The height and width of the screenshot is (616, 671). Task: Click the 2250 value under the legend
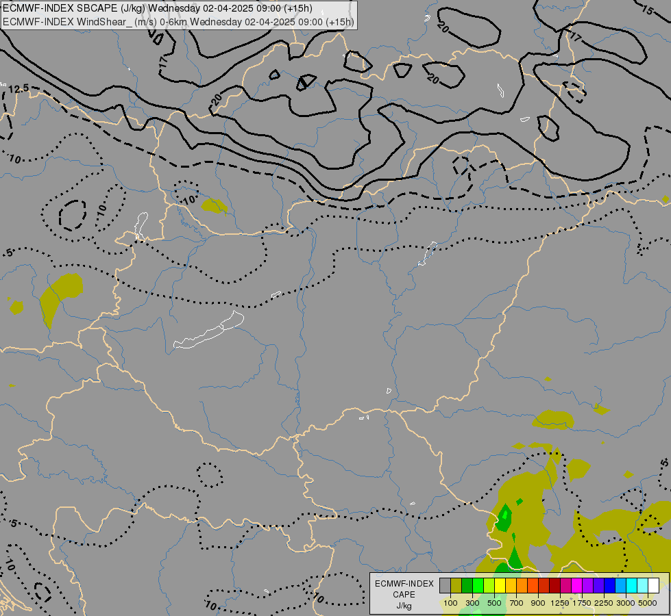604,603
